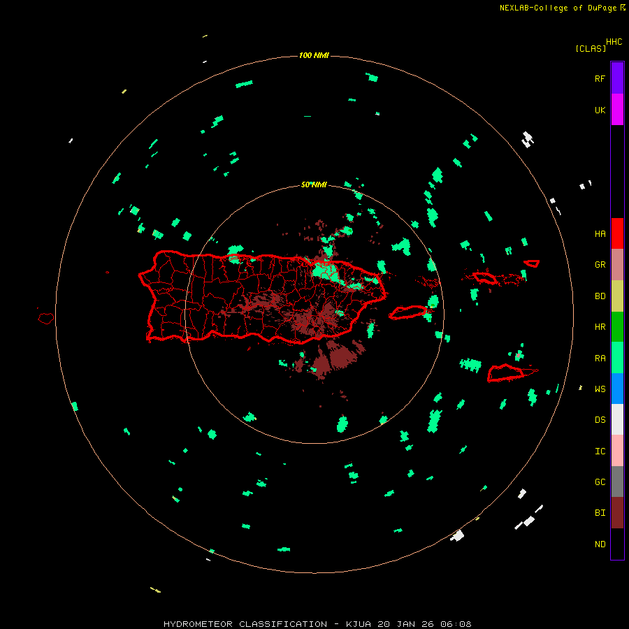The height and width of the screenshot is (629, 629).
Task: Select the WS blue legend swatch
Action: coord(617,389)
